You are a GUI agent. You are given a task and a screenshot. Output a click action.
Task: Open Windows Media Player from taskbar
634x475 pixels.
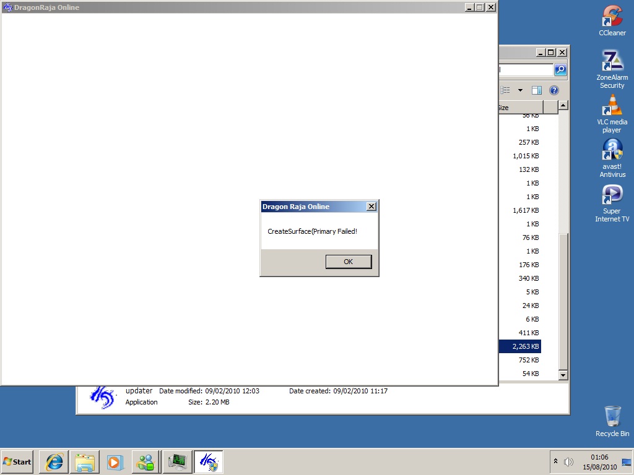pyautogui.click(x=115, y=461)
